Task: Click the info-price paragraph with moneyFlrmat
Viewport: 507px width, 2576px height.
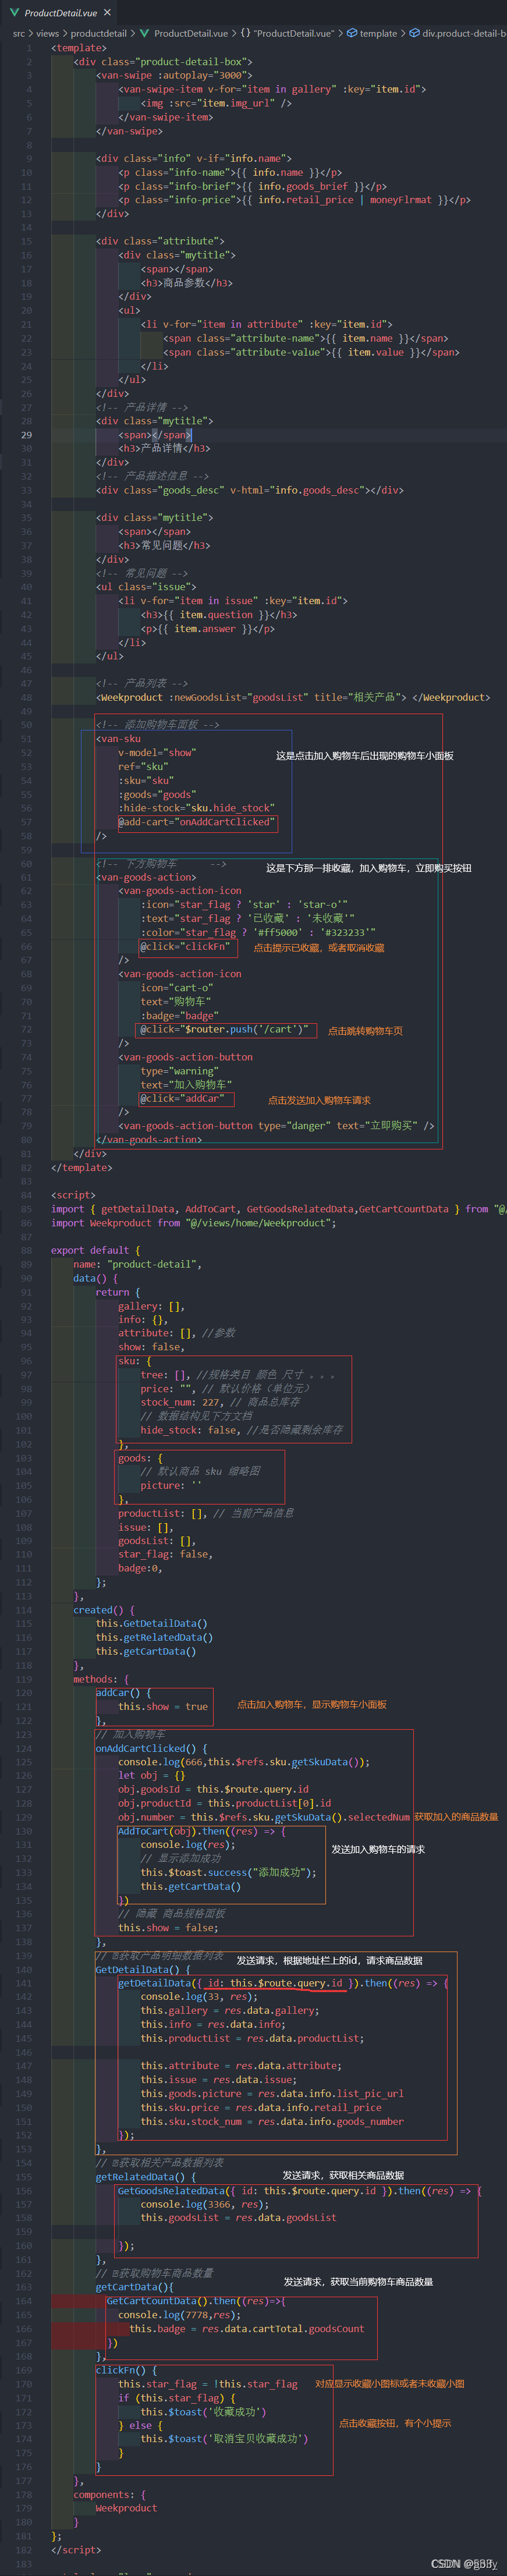Action: point(295,200)
